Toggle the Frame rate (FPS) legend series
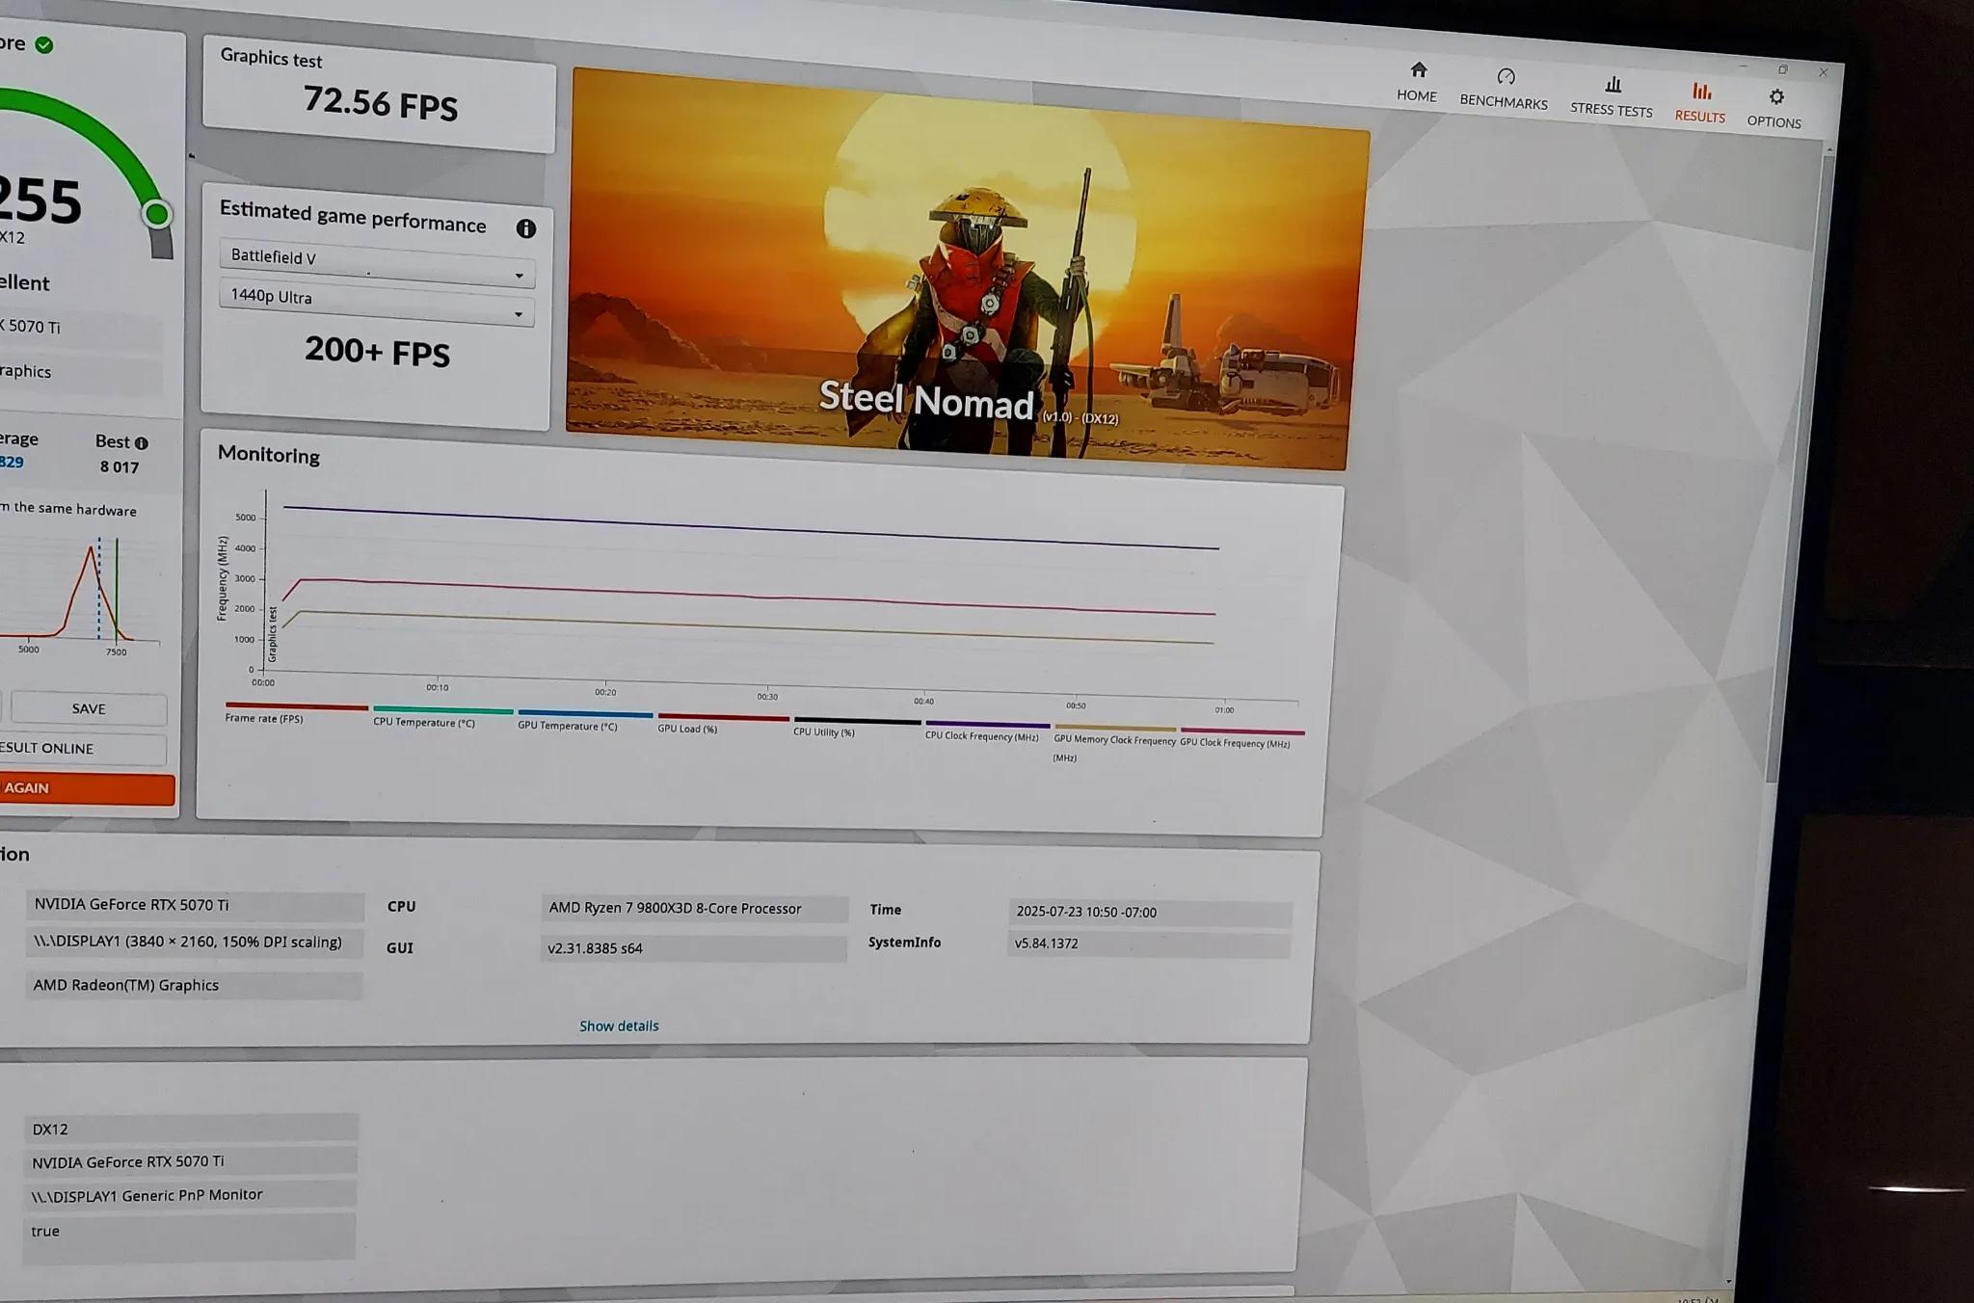The width and height of the screenshot is (1974, 1303). tap(296, 713)
